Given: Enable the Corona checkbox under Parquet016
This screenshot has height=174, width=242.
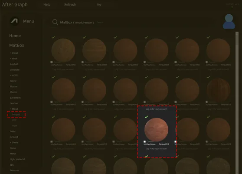Looking at the screenshot, I should click(x=144, y=141).
